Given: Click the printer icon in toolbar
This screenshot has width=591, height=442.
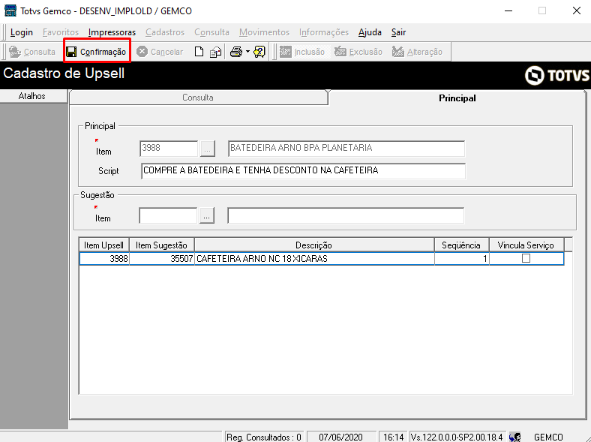Looking at the screenshot, I should click(x=236, y=52).
